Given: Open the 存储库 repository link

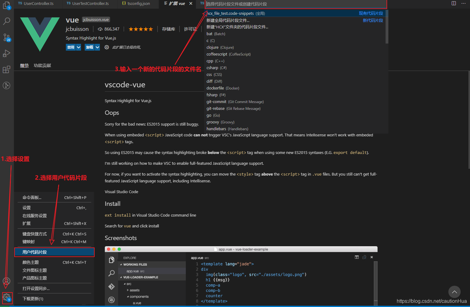Looking at the screenshot, I should click(x=169, y=29).
